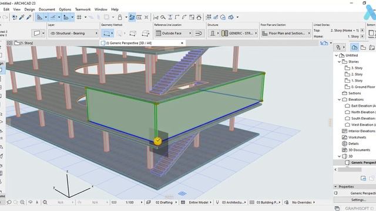Click the tab overview grid icon
This screenshot has height=211, width=376.
coord(9,43)
